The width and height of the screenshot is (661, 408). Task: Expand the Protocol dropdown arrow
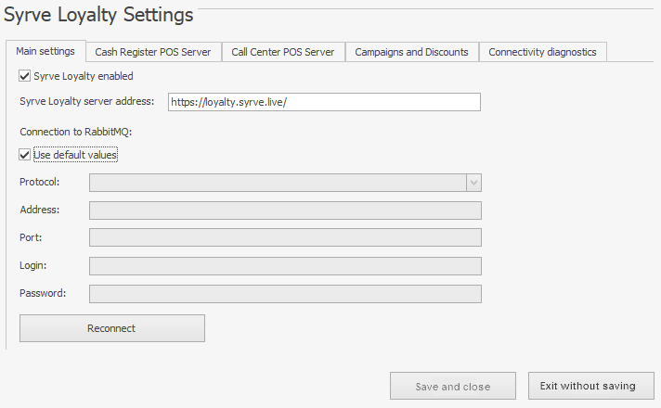[x=473, y=183]
